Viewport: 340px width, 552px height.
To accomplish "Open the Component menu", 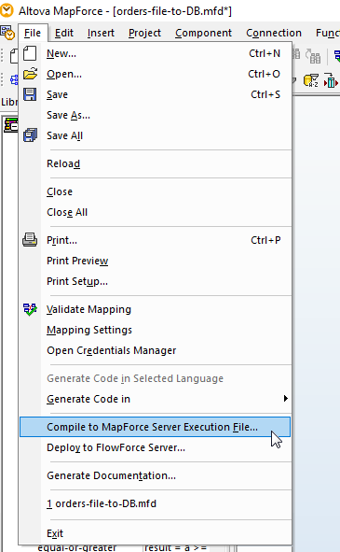I will click(x=203, y=33).
